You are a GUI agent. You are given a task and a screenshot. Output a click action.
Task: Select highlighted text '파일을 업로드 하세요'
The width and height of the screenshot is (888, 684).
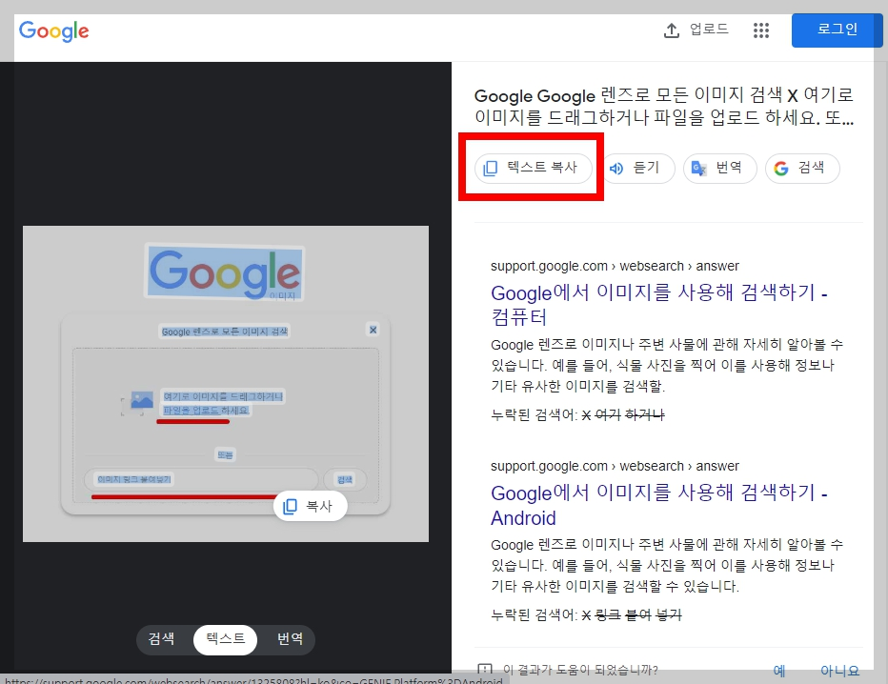coord(206,410)
